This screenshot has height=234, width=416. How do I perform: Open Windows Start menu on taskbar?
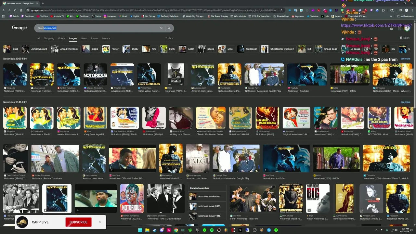[x=140, y=230]
